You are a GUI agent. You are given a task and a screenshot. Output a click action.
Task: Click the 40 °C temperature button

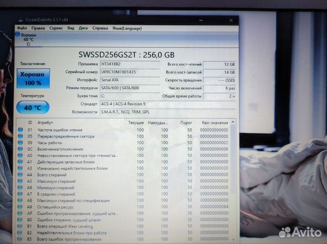[33, 107]
